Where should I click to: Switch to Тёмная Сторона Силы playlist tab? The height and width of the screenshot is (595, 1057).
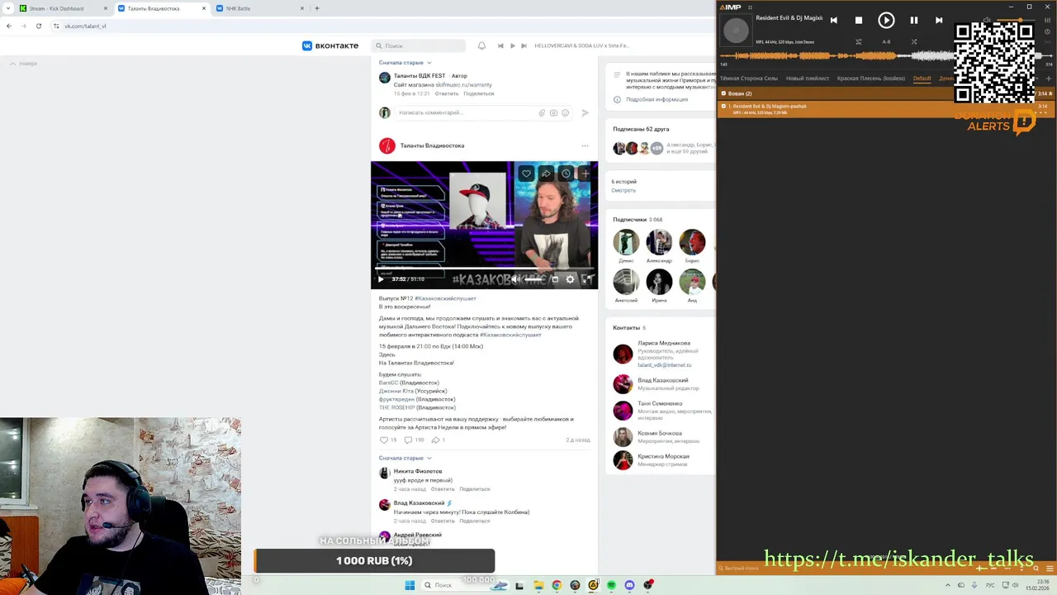749,79
